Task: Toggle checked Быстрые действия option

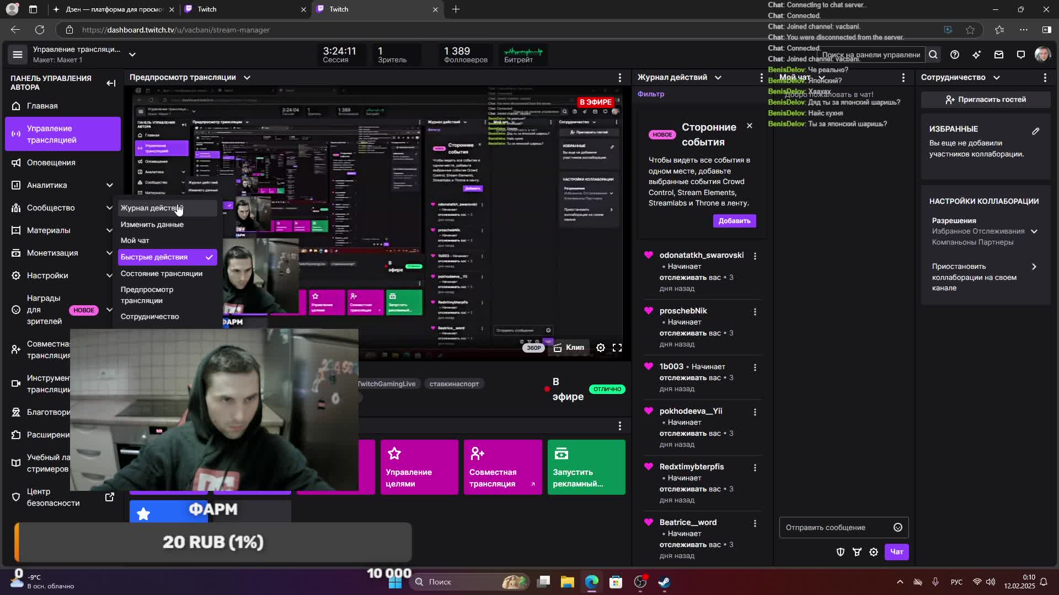Action: click(x=167, y=257)
